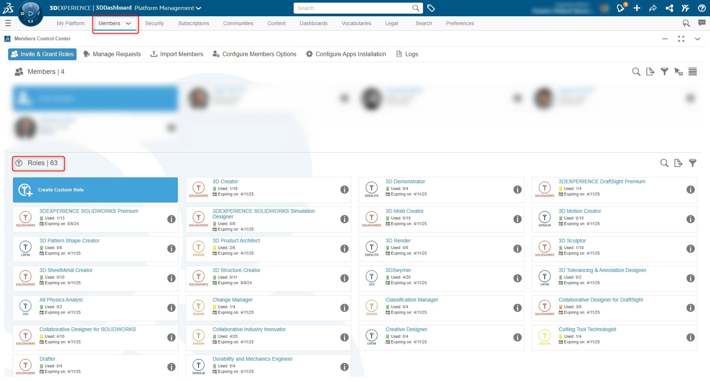Click the top Search input field

tap(353, 8)
